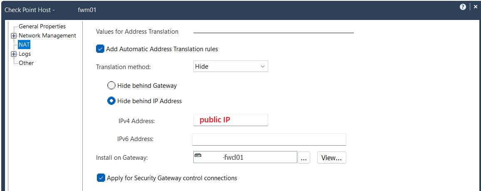This screenshot has width=481, height=191.
Task: Click the Install on Gateway field
Action: click(x=245, y=157)
